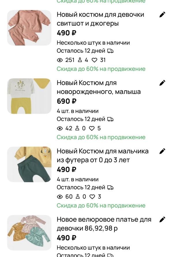Image resolution: width=173 pixels, height=257 pixels.
Task: Click the person icon showing 4 contacts
Action: [80, 60]
